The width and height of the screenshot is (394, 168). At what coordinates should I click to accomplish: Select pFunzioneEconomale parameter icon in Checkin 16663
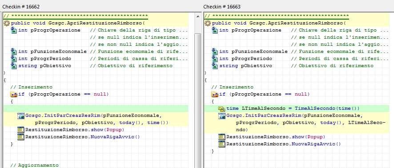point(215,52)
